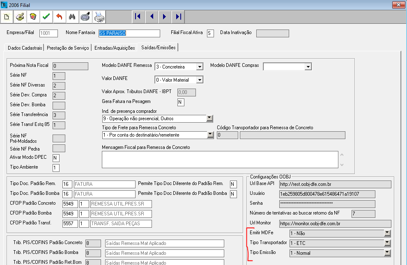Click the Mensagem Fiscal scrollbar up arrow

[x=342, y=155]
